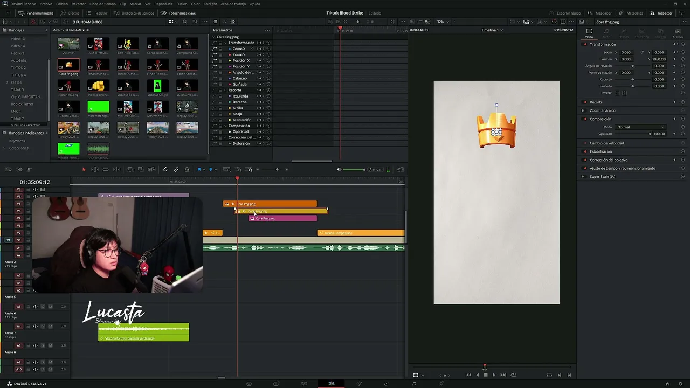Click the Zoom X value field
The height and width of the screenshot is (388, 690).
(626, 52)
